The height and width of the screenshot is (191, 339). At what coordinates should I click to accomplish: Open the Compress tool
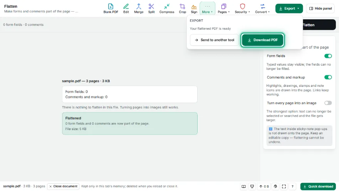pos(167,8)
